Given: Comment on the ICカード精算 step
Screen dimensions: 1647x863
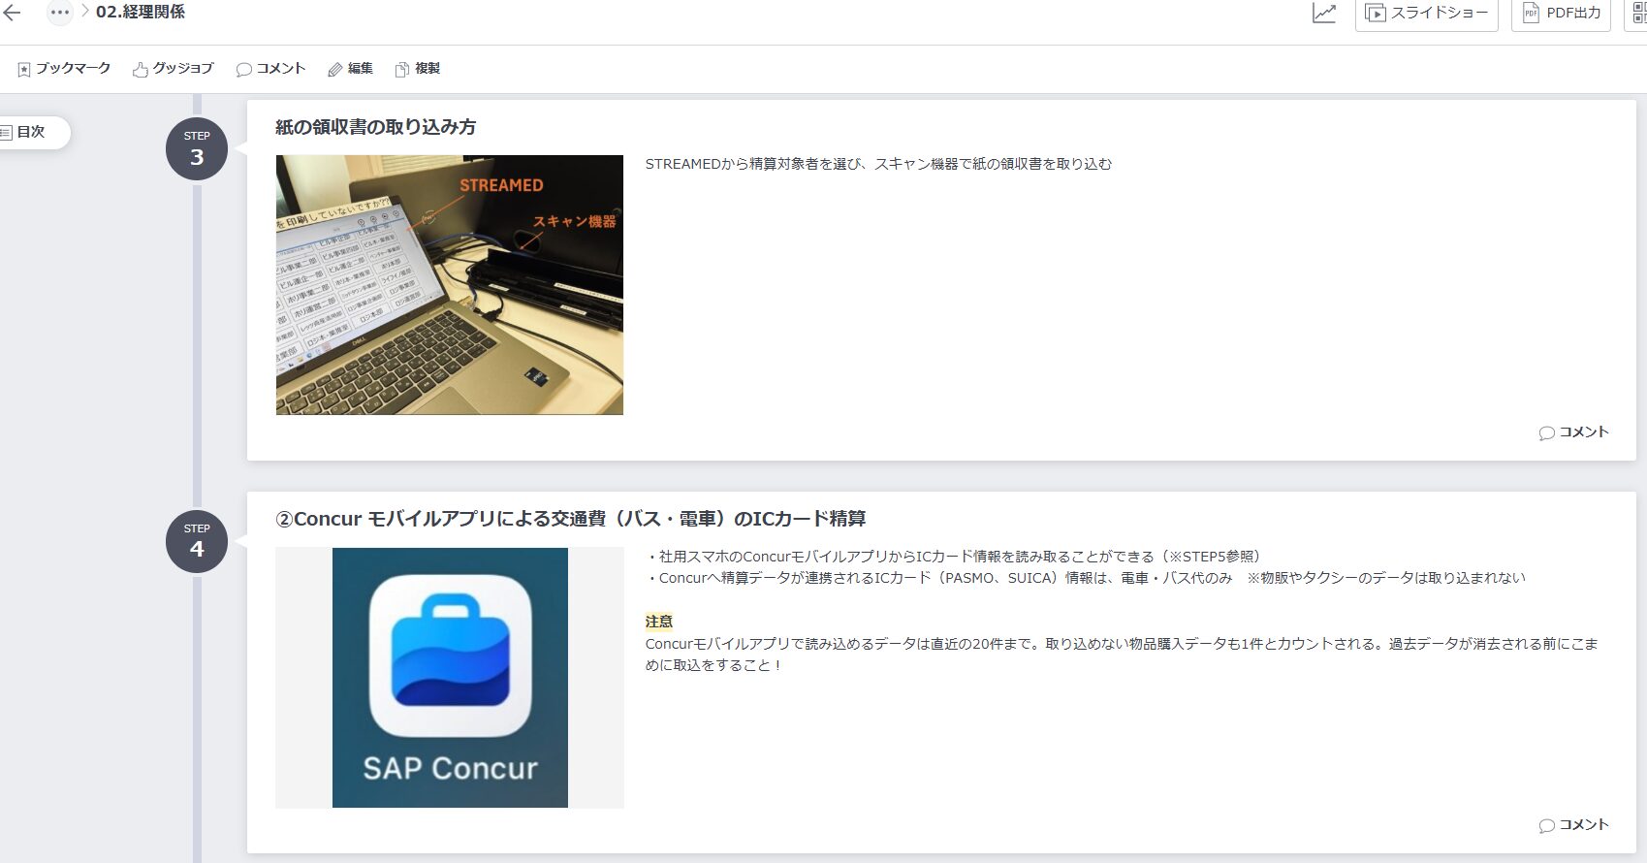Looking at the screenshot, I should 1573,825.
